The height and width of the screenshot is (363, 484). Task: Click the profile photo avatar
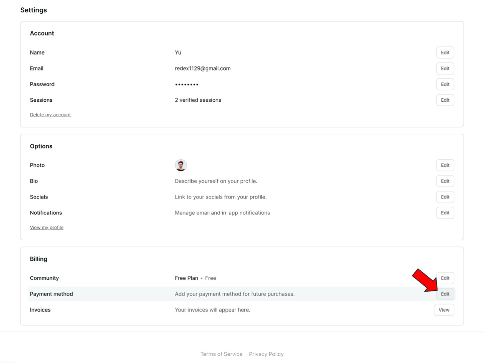181,165
